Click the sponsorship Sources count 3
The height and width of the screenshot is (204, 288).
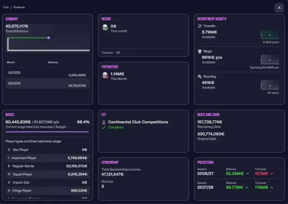click(x=103, y=186)
